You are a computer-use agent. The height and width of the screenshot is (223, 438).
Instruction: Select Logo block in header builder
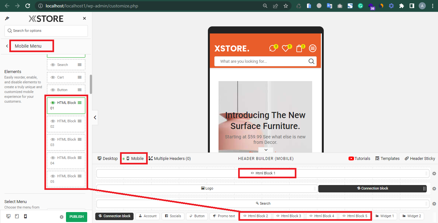[207, 188]
